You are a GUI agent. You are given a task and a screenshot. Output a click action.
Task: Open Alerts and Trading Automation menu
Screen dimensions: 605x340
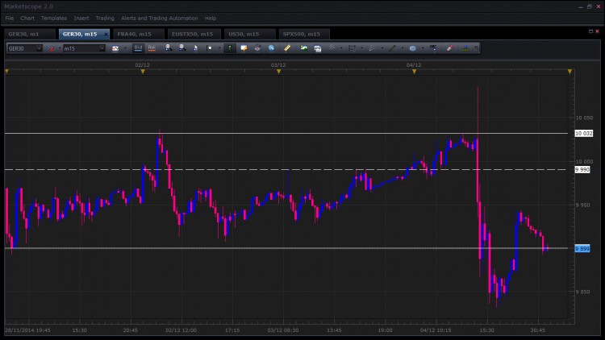pyautogui.click(x=160, y=18)
